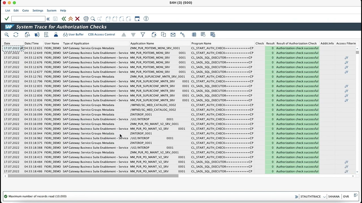The image size is (362, 203).
Task: Refresh the trace list
Action: (16, 35)
